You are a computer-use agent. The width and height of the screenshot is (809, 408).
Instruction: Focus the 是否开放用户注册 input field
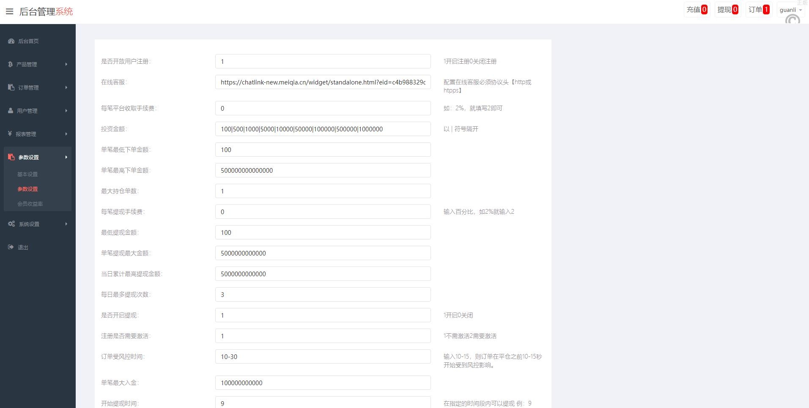point(323,61)
